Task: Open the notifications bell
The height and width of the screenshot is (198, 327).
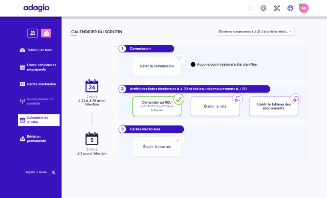Action: 250,9
